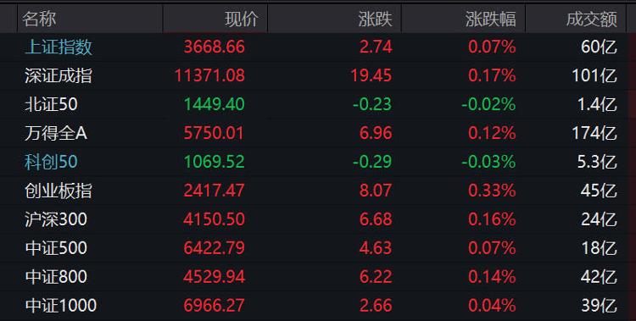Click the price 1449.40
The width and height of the screenshot is (636, 321).
pyautogui.click(x=215, y=104)
